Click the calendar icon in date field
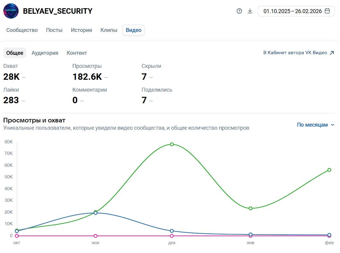Image resolution: width=340 pixels, height=253 pixels. coord(327,11)
